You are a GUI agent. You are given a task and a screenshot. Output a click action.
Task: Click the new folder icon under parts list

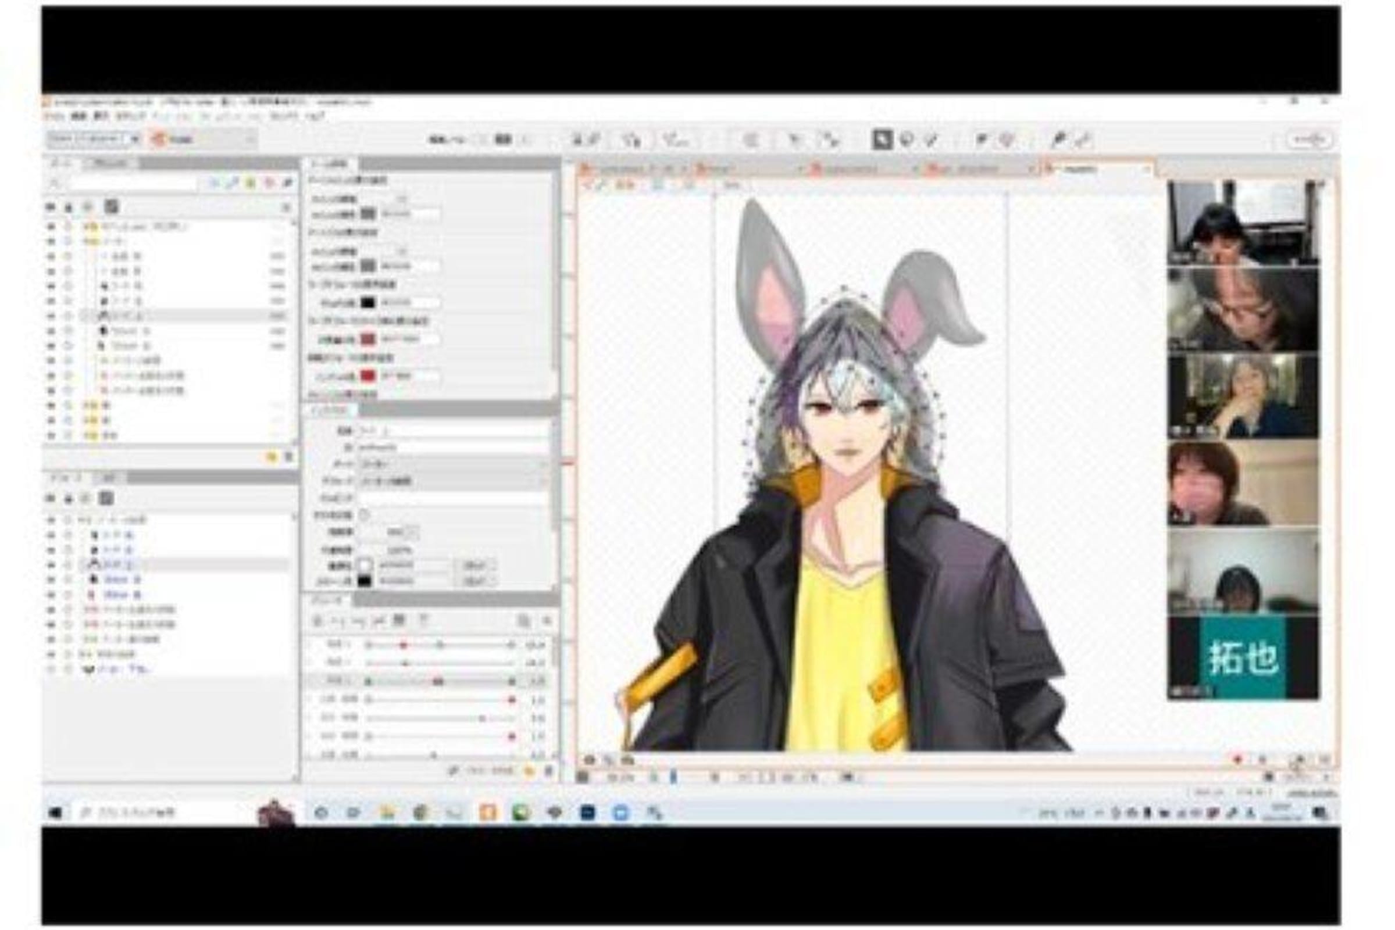click(x=271, y=457)
